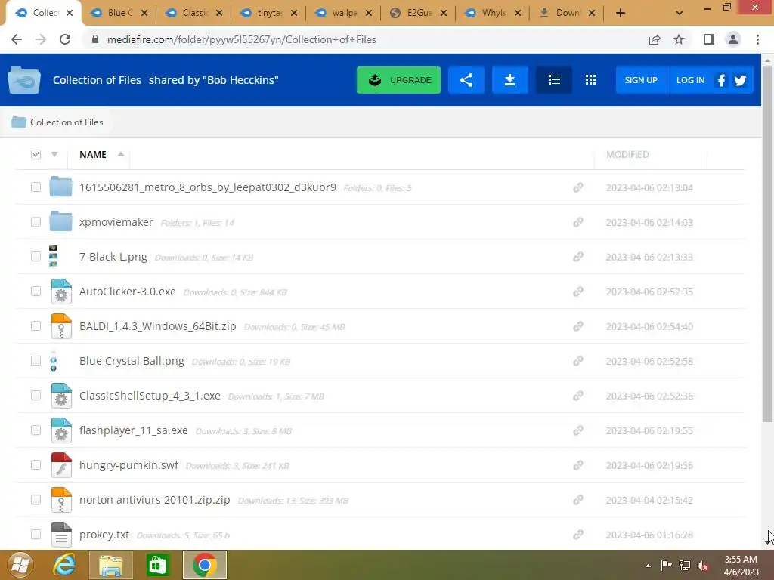
Task: Click the green UPGRADE button
Action: pos(398,80)
